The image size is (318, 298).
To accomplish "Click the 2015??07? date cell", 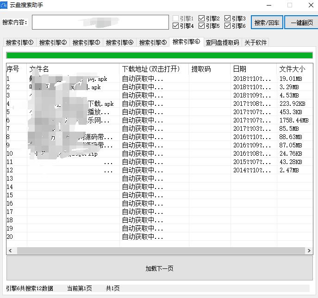I will 252,162.
